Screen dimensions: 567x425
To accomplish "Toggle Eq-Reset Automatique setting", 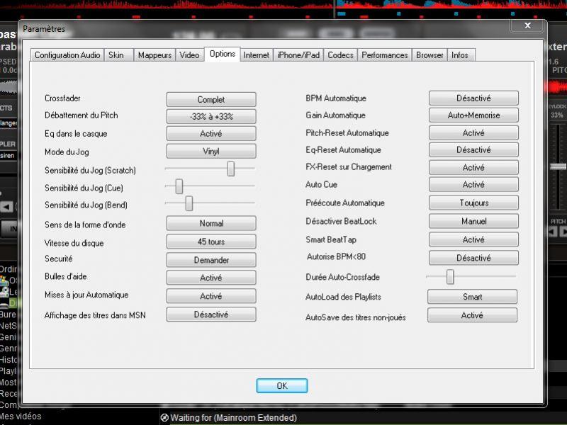I will pos(473,149).
